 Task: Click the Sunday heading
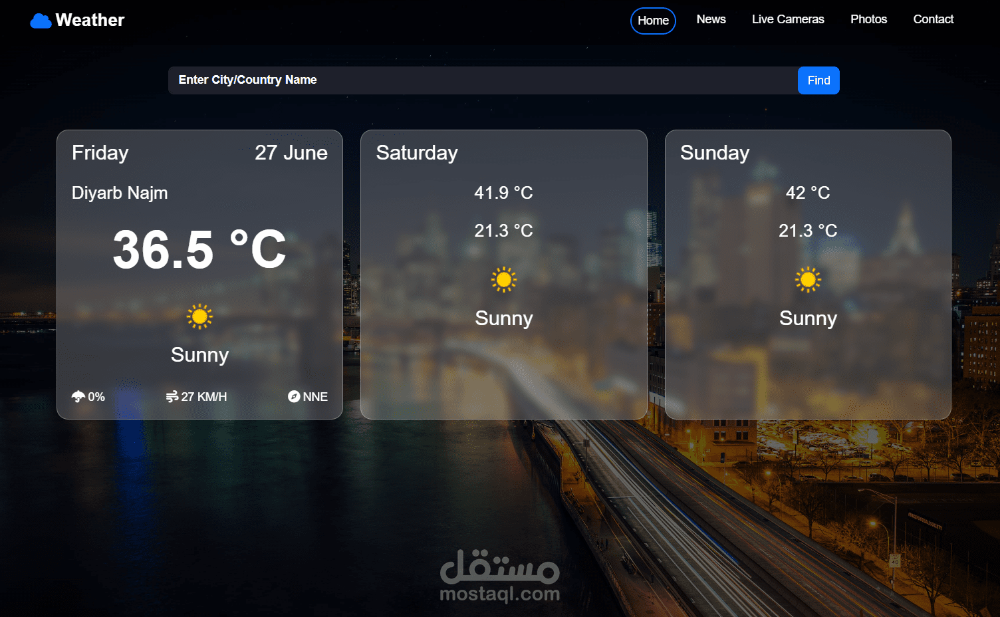(x=715, y=153)
